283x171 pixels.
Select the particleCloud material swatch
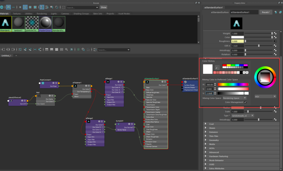click(x=32, y=24)
